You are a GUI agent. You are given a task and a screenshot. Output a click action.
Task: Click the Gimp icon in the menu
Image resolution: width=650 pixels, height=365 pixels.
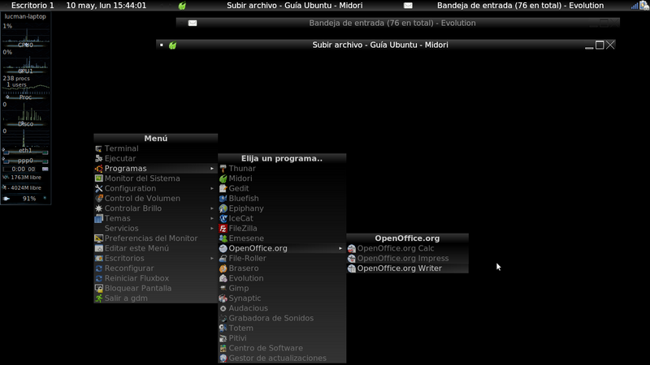(223, 289)
